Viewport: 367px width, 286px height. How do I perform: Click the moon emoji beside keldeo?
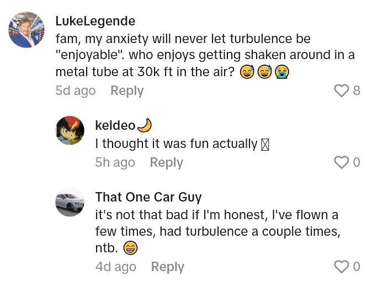click(143, 126)
